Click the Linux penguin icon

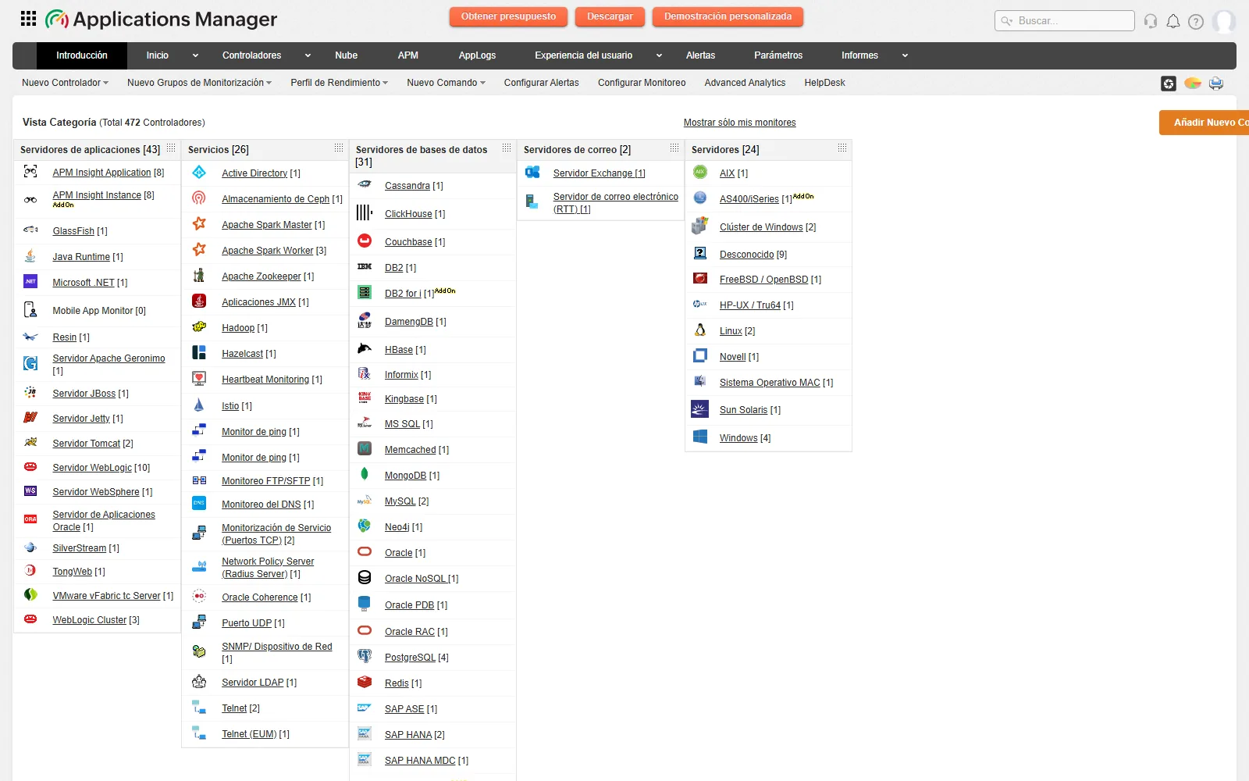pyautogui.click(x=700, y=330)
